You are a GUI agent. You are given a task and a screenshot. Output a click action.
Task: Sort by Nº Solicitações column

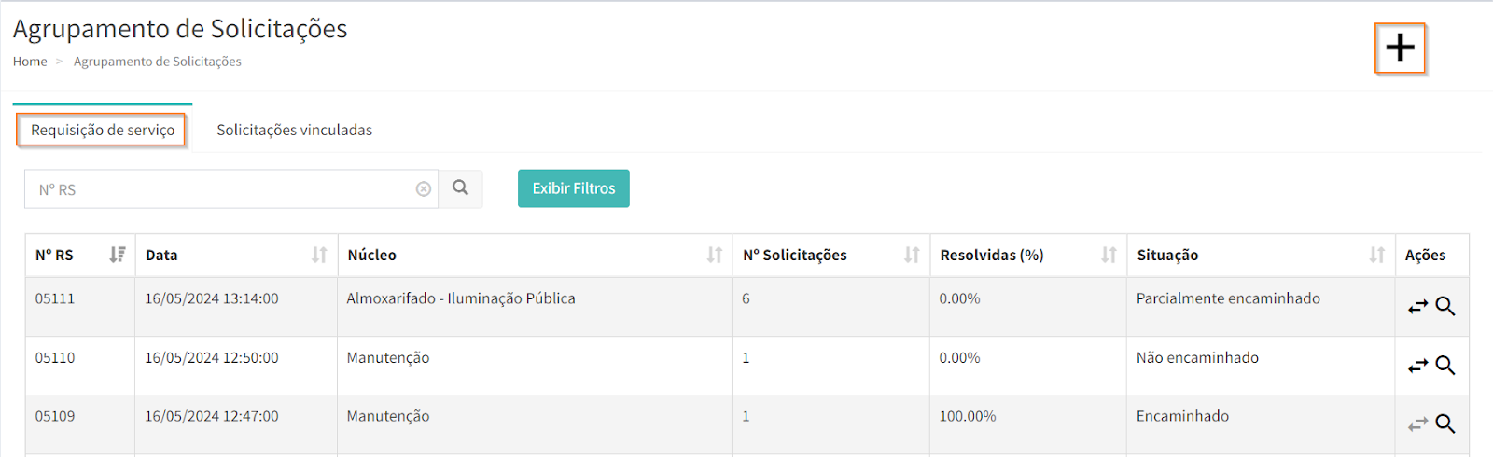click(912, 255)
